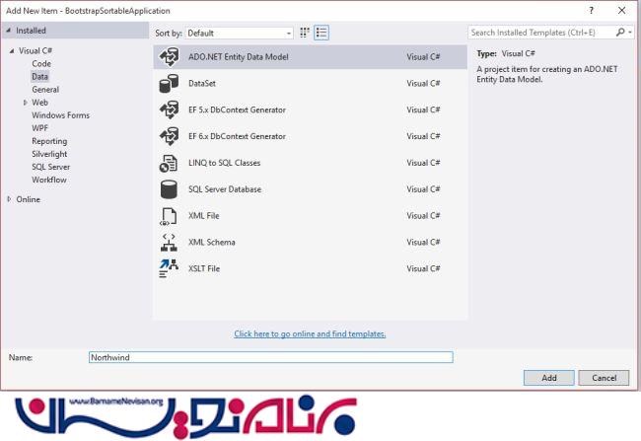This screenshot has width=641, height=441.
Task: Click the LINQ to SQL Classes icon
Action: click(x=169, y=163)
